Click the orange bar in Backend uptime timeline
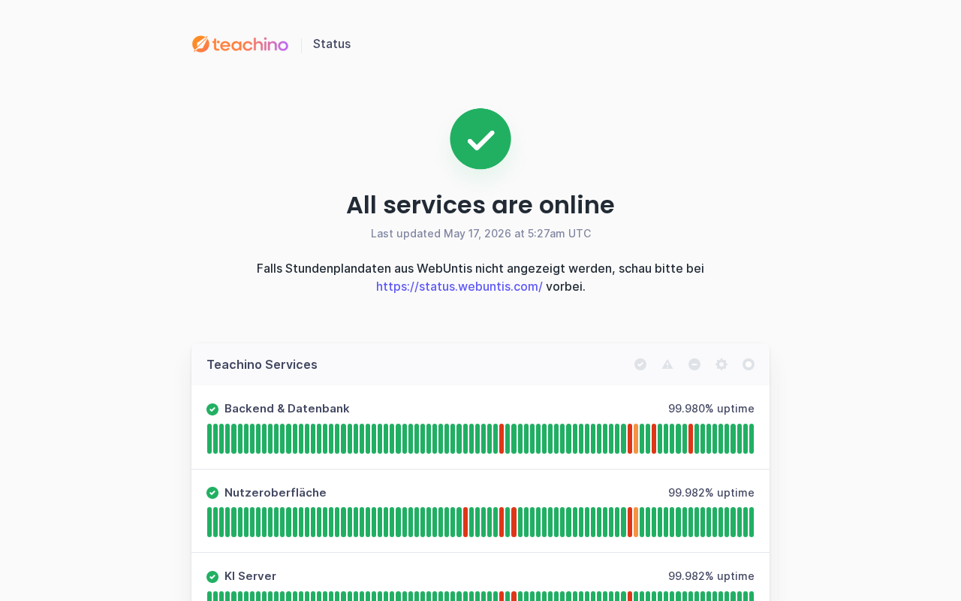 point(636,439)
